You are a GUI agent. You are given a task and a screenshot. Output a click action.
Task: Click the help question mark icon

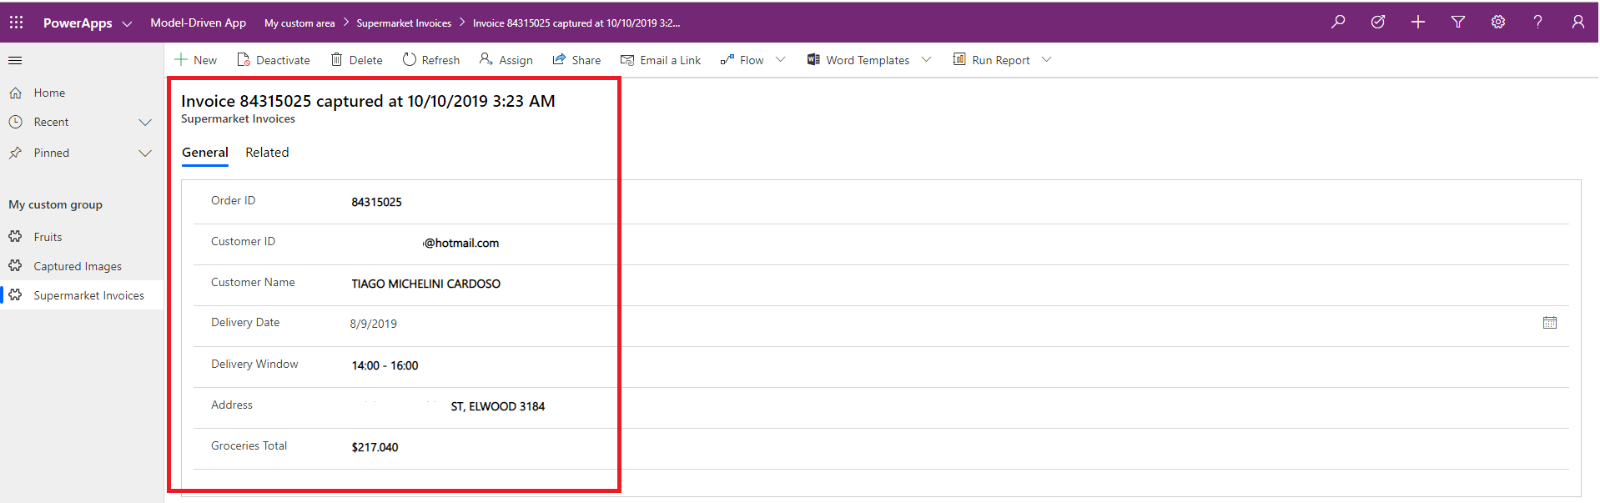coord(1537,23)
